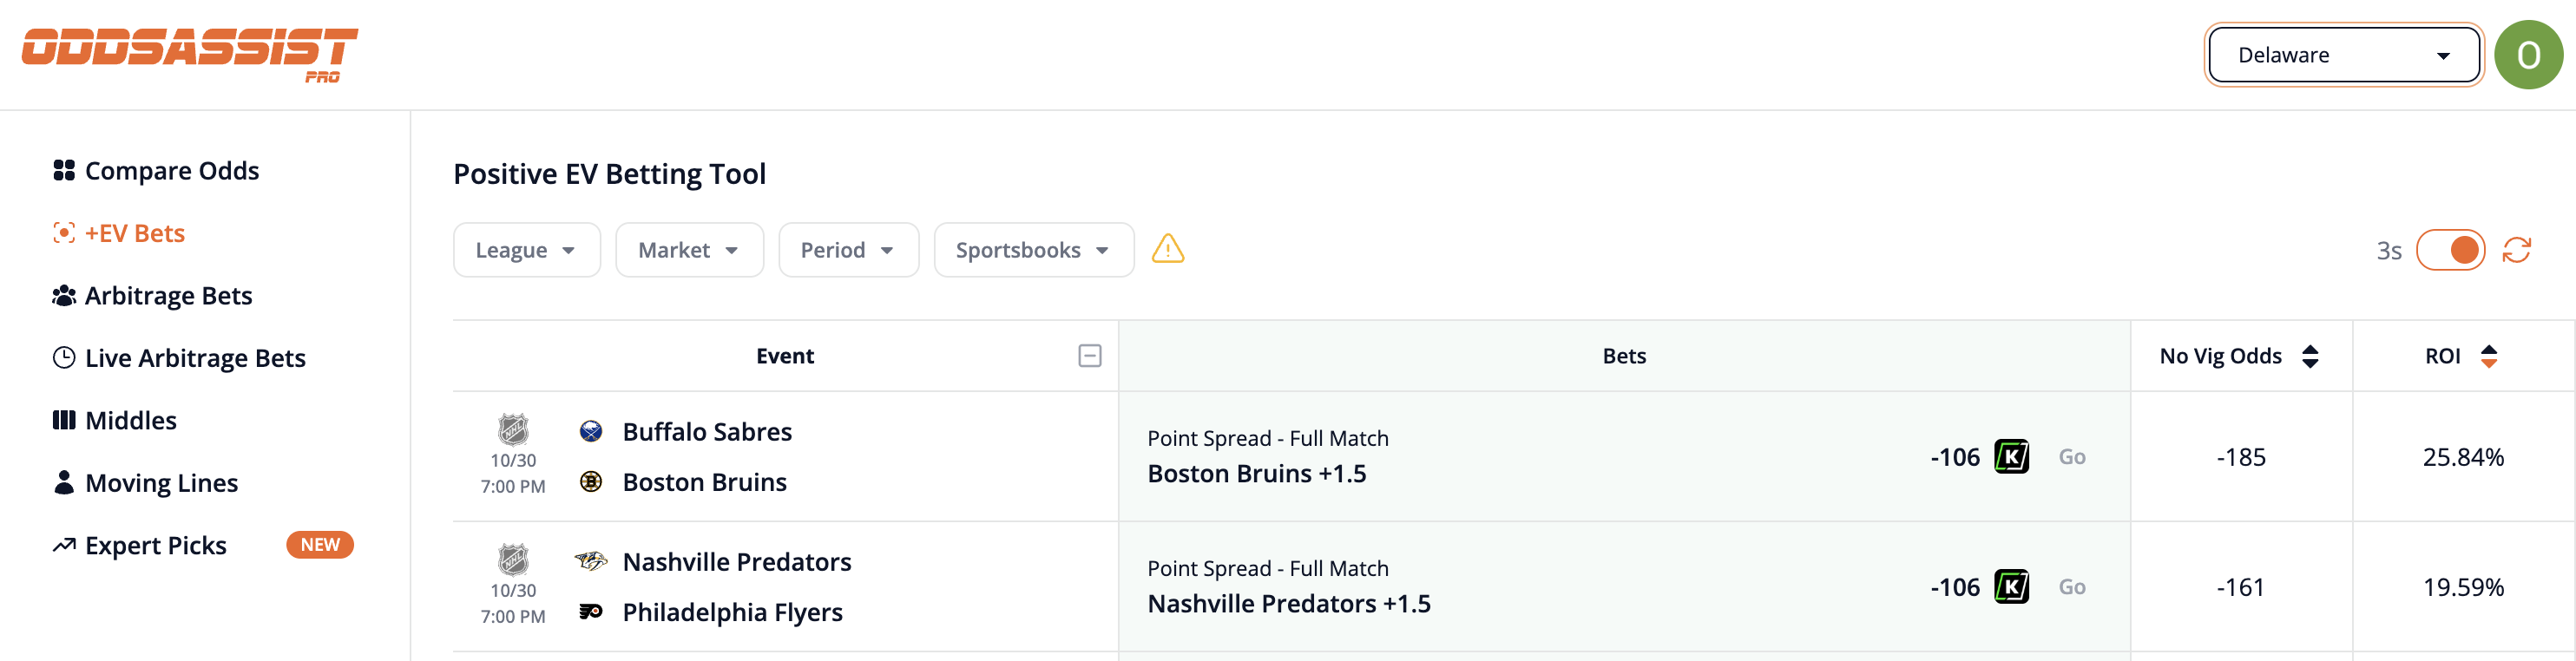Click the warning triangle beside the filters
Screen dimensions: 2576x661
point(1169,250)
